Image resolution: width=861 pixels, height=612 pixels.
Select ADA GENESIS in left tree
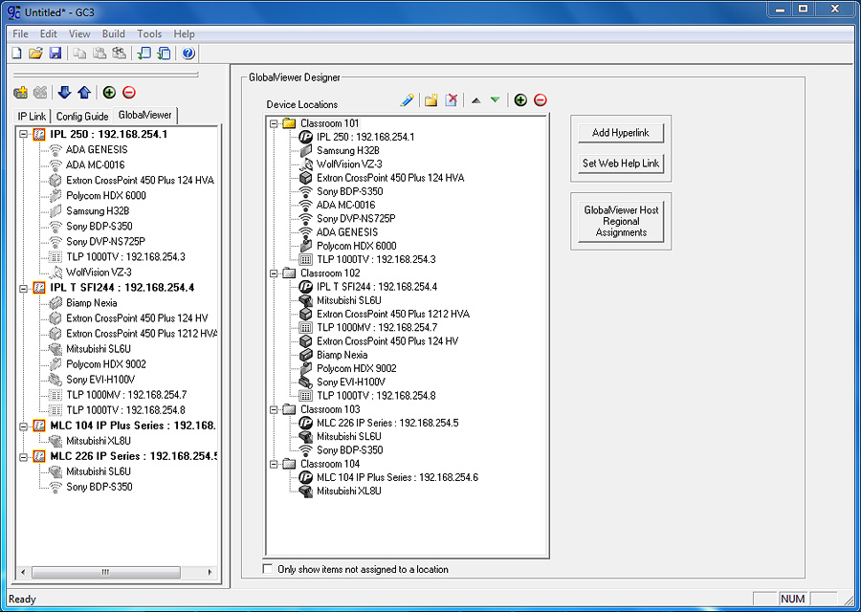[97, 149]
